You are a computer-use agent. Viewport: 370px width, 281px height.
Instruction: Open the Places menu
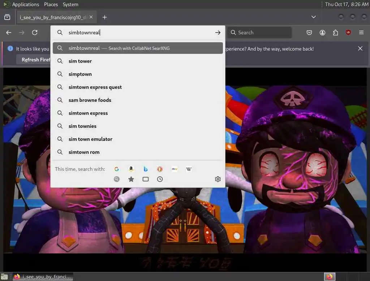click(51, 4)
